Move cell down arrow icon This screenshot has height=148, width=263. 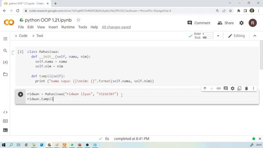(x=212, y=88)
